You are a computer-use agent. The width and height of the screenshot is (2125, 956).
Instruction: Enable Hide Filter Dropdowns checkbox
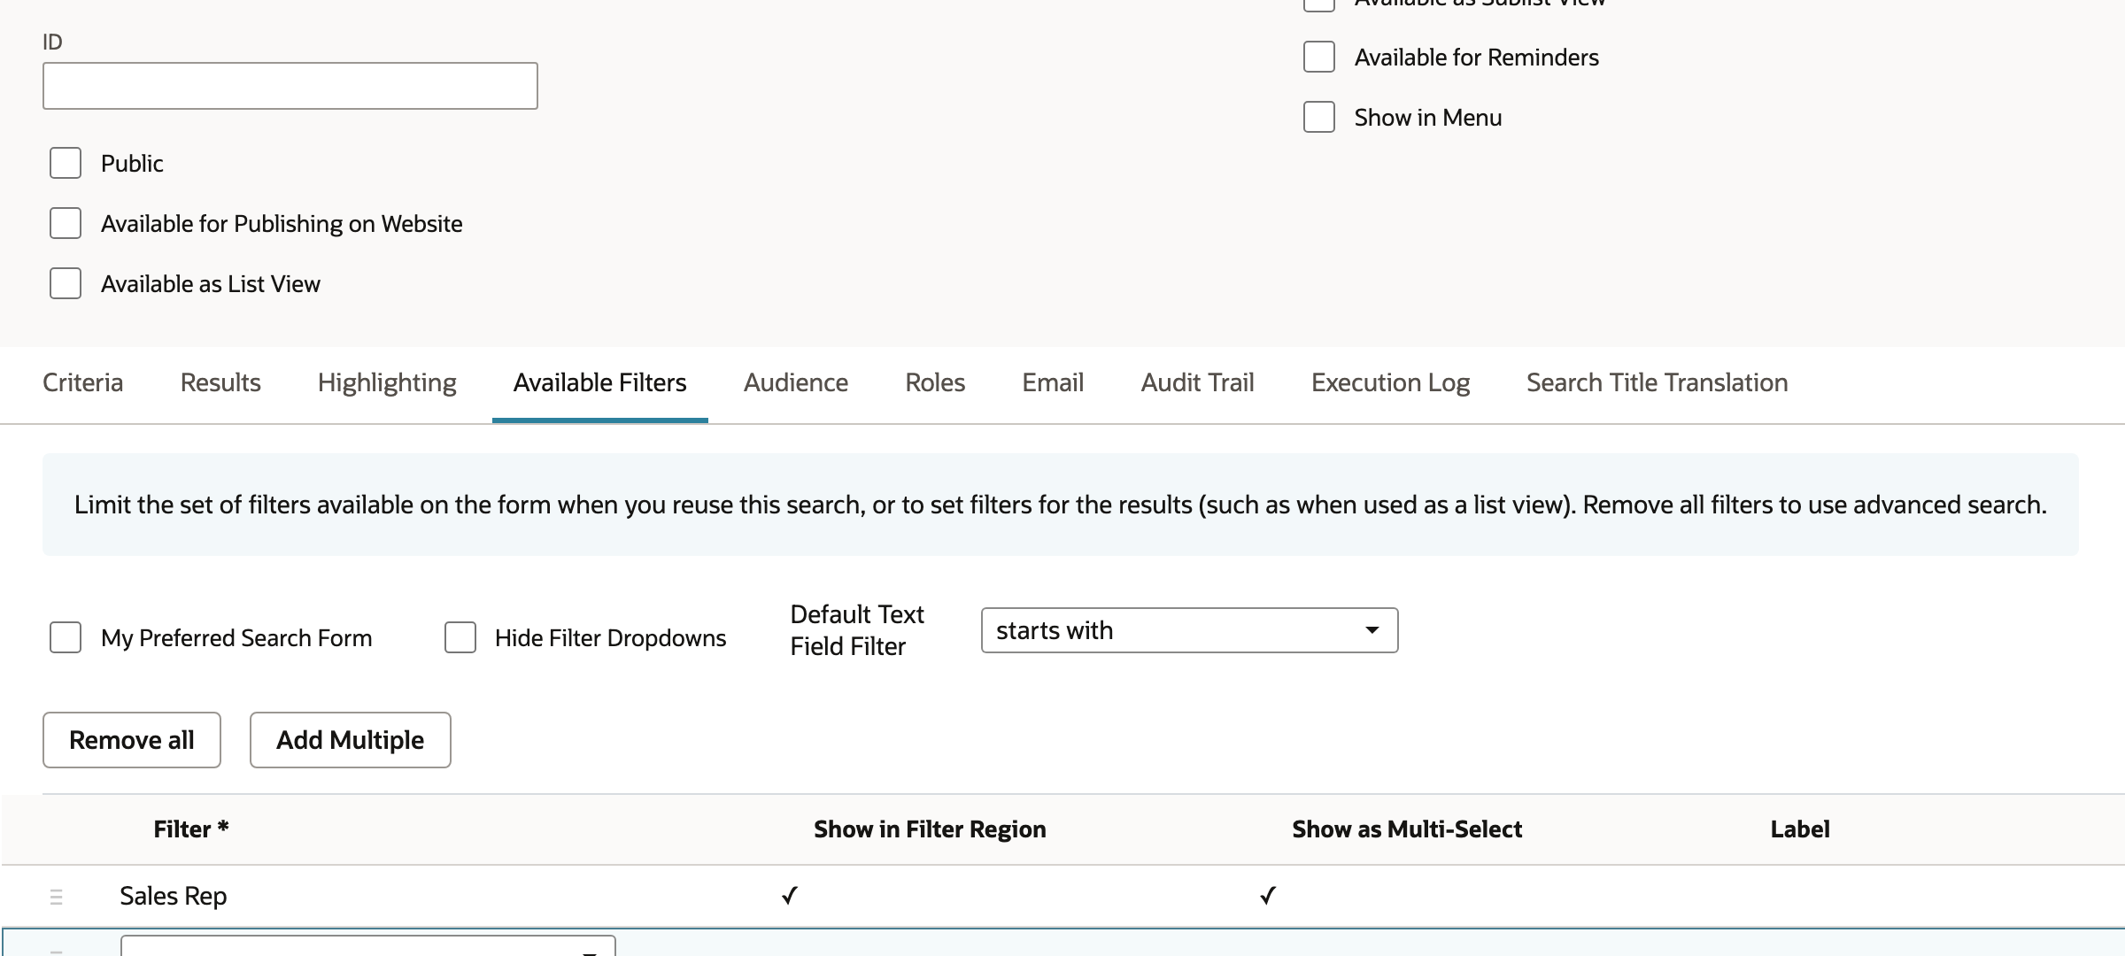[460, 637]
